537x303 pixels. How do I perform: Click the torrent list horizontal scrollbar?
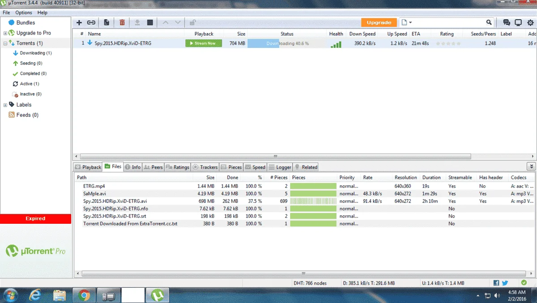point(275,156)
